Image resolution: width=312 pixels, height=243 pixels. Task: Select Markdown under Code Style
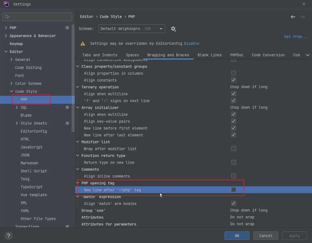coord(29,163)
